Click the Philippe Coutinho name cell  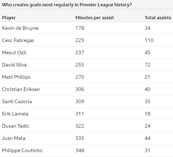click(22, 151)
